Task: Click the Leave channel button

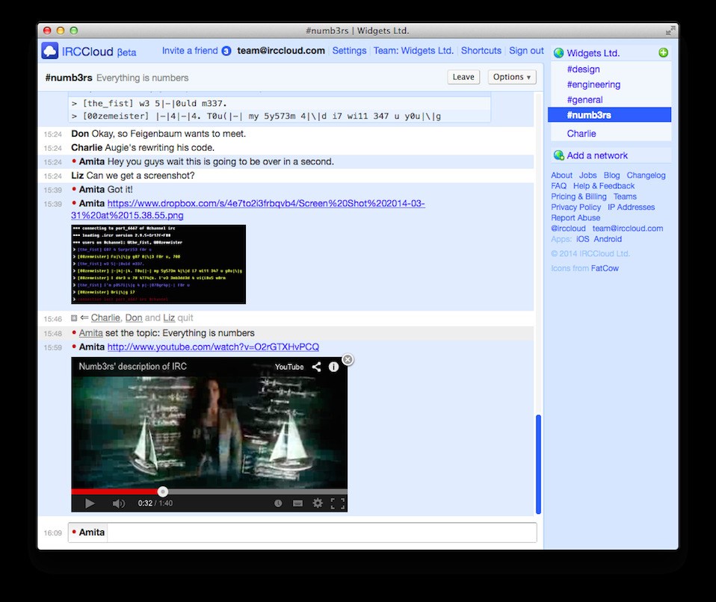Action: pos(463,77)
